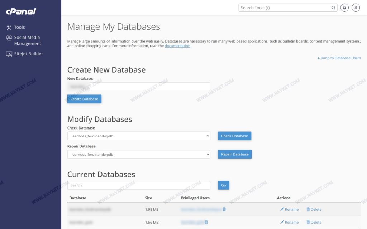This screenshot has height=229, width=367.
Task: Expand the Repair Database dropdown
Action: (139, 154)
